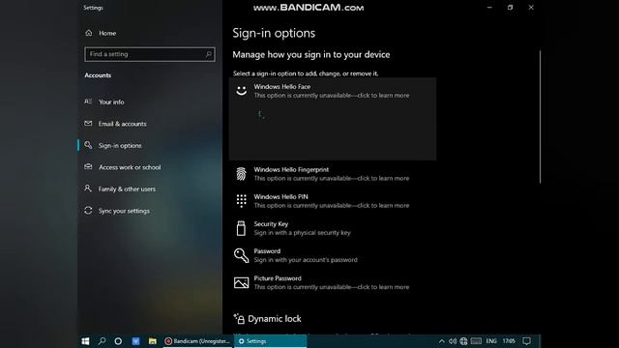This screenshot has height=348, width=619.
Task: Select Sign-in options in sidebar
Action: click(x=120, y=145)
